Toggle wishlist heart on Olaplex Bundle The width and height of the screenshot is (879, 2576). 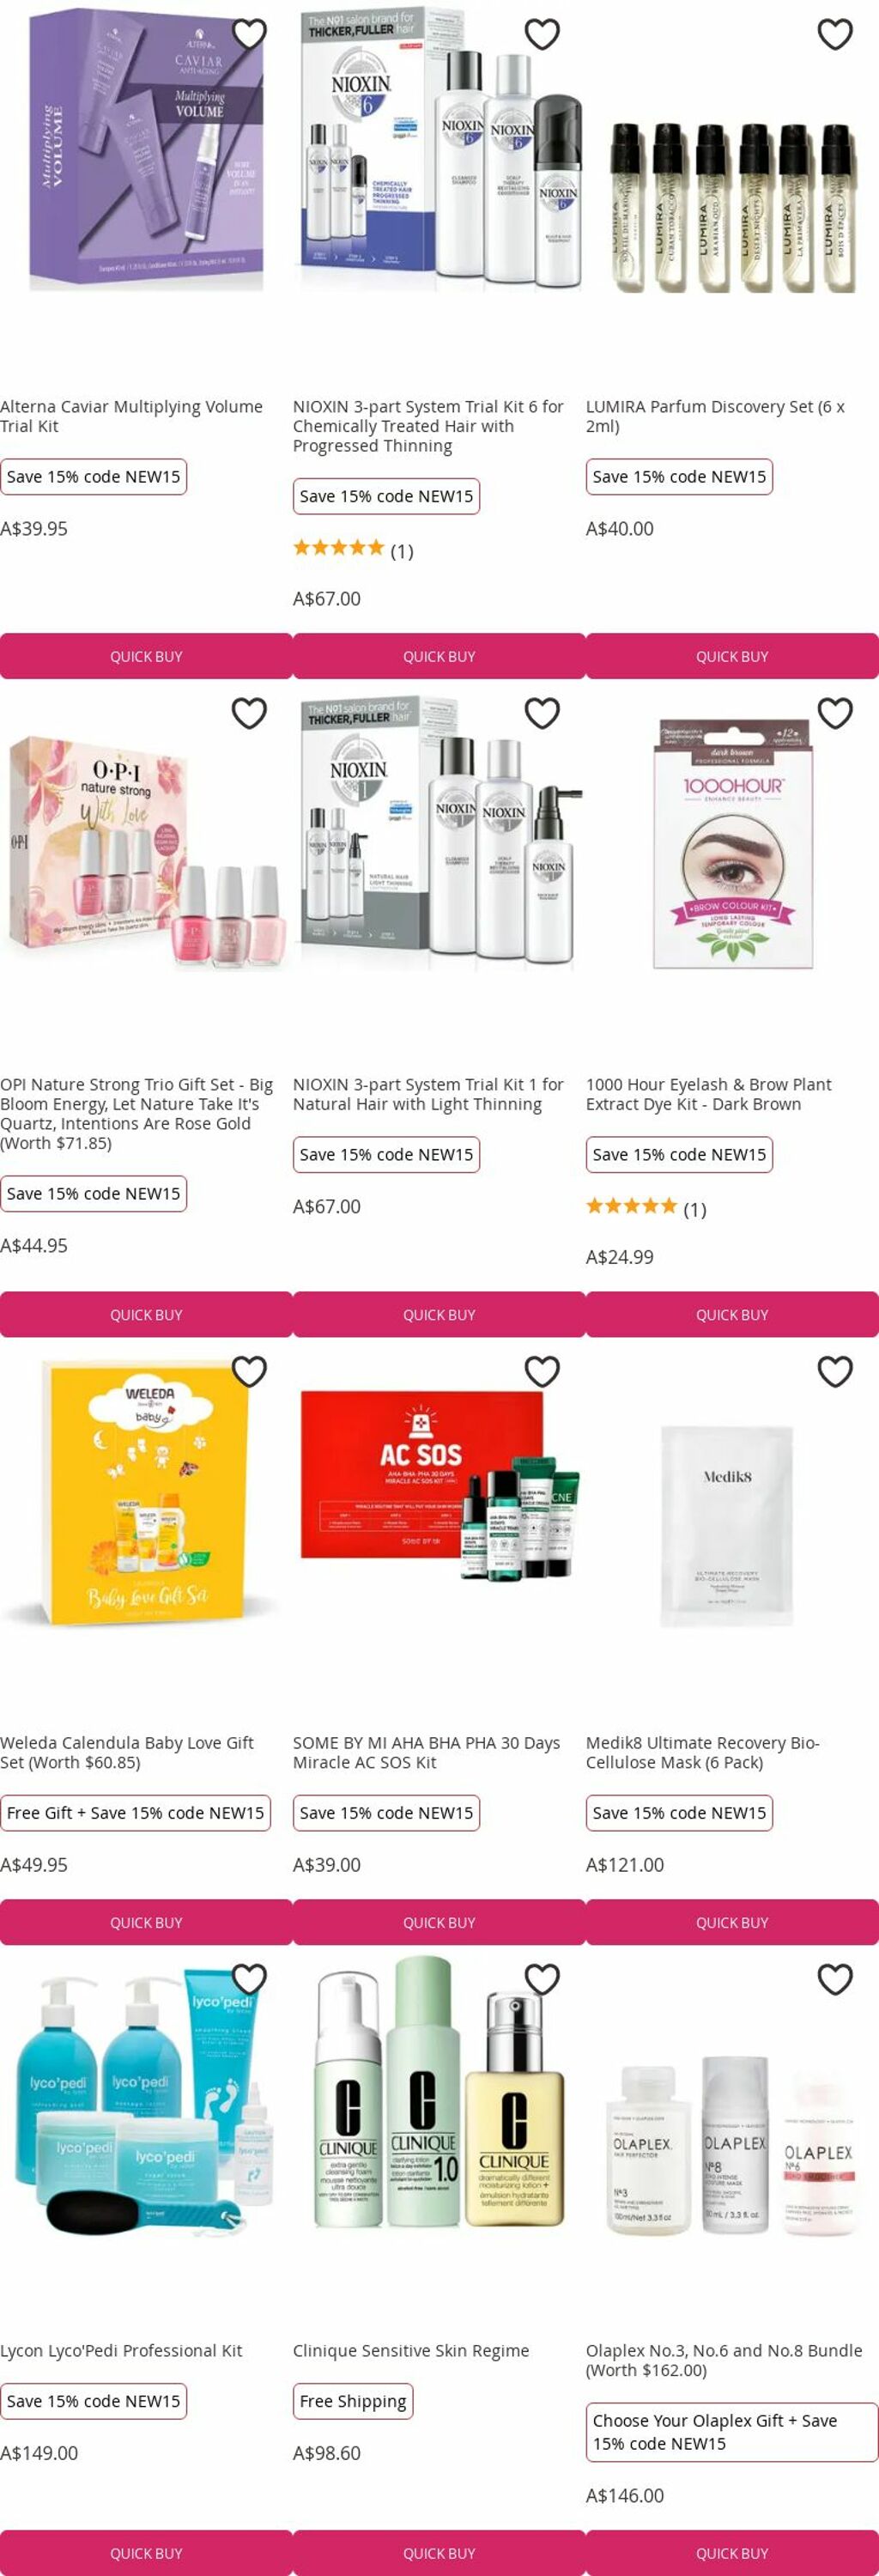pos(835,1979)
